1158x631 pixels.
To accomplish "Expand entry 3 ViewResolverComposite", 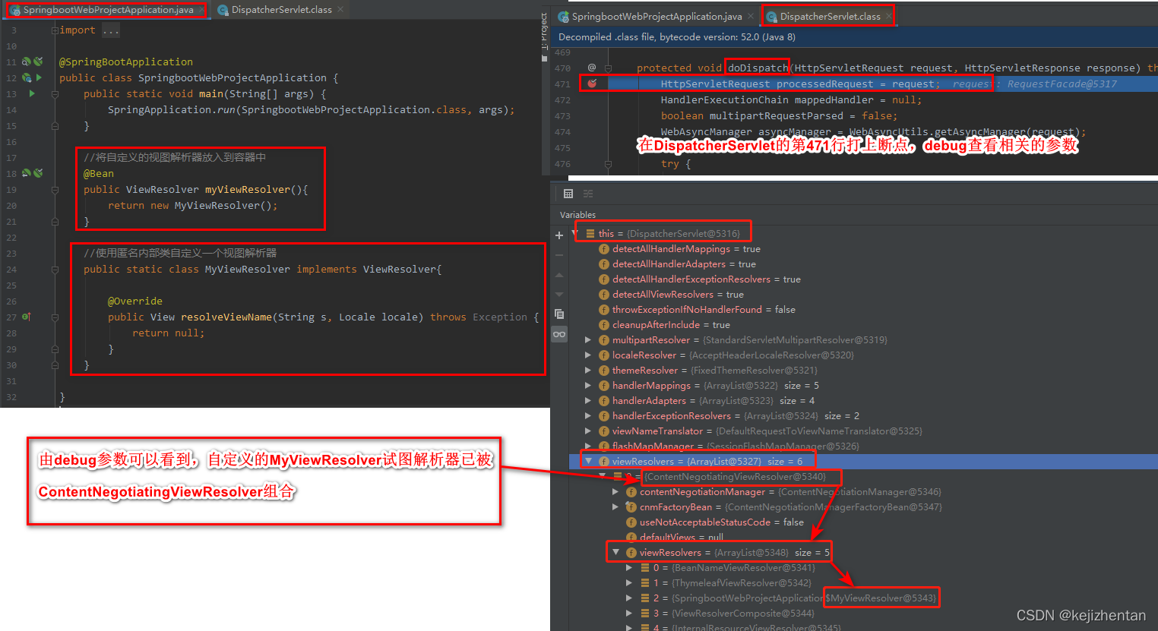I will click(629, 614).
